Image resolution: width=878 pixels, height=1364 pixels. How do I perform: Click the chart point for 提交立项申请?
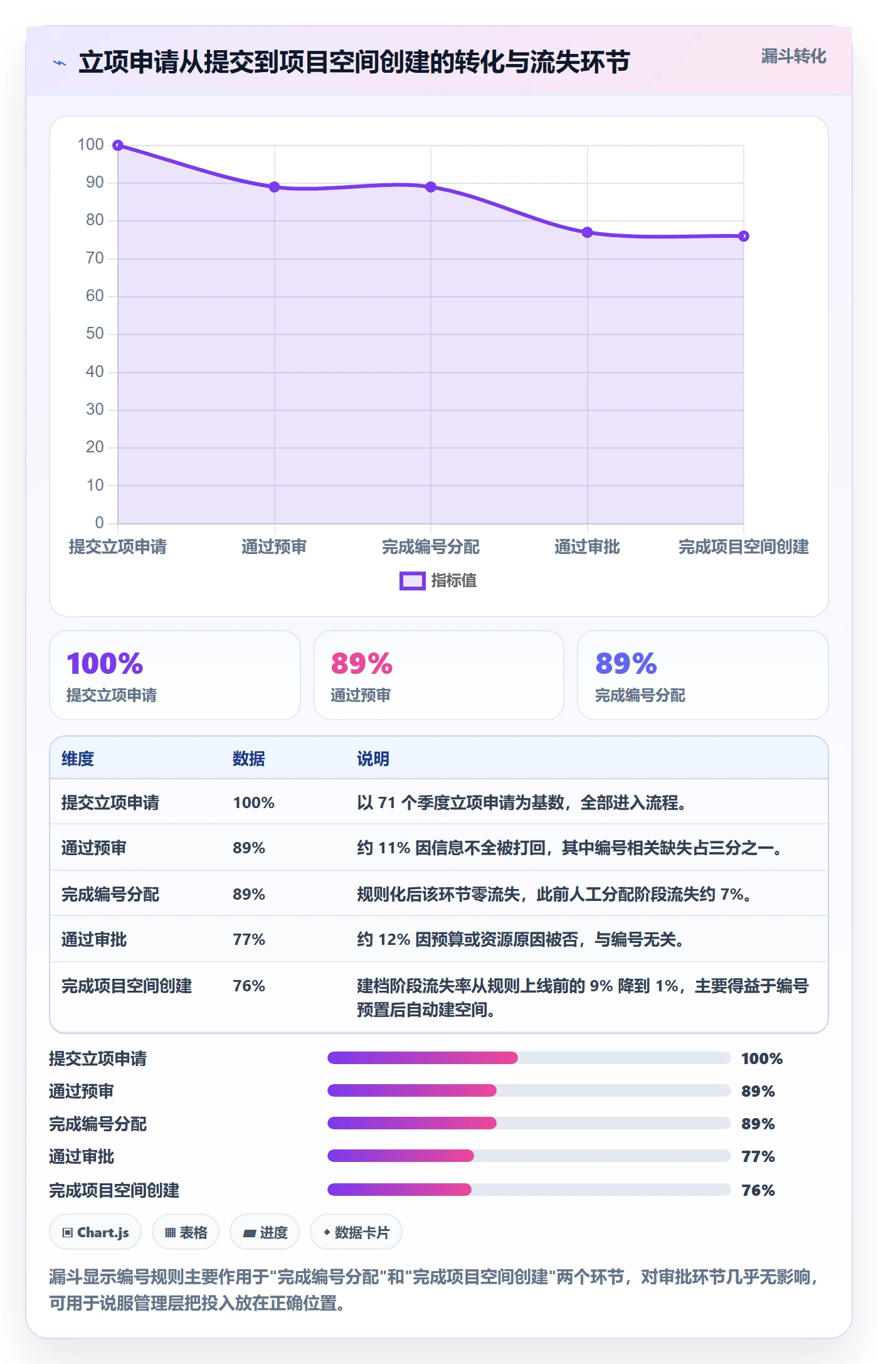[118, 146]
